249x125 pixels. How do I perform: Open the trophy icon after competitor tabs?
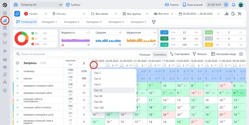tap(153, 22)
